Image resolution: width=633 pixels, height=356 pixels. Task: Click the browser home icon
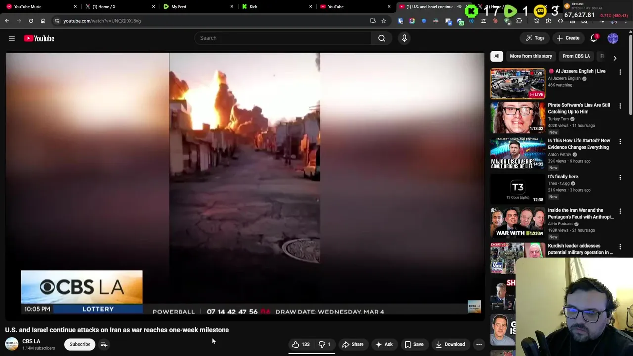pos(43,21)
